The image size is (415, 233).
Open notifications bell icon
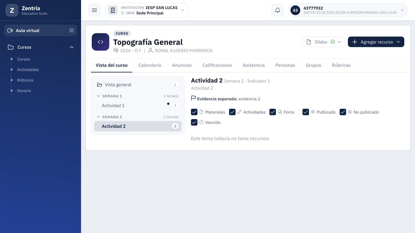tap(278, 10)
